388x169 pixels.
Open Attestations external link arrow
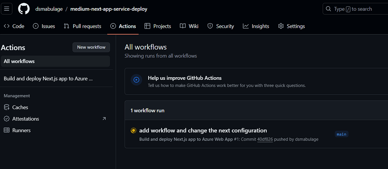[104, 119]
